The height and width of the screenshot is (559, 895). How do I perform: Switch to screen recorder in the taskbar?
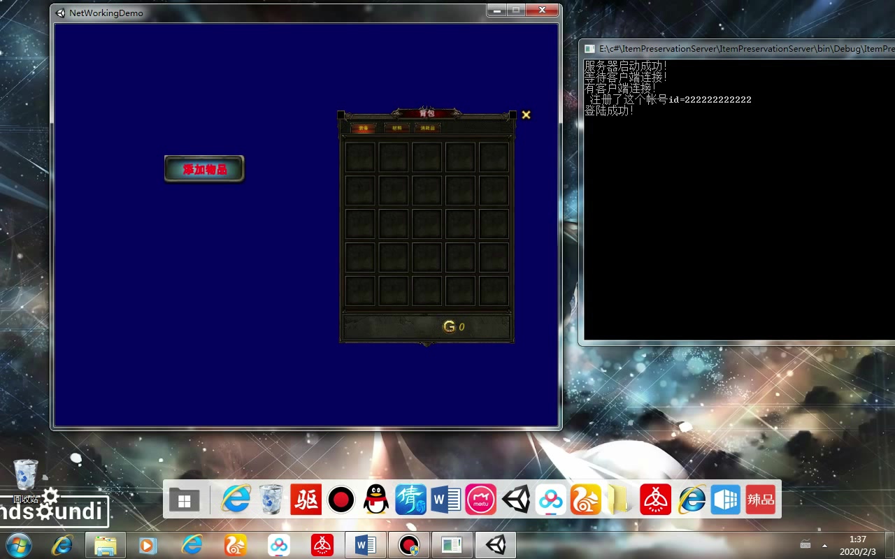(x=409, y=545)
